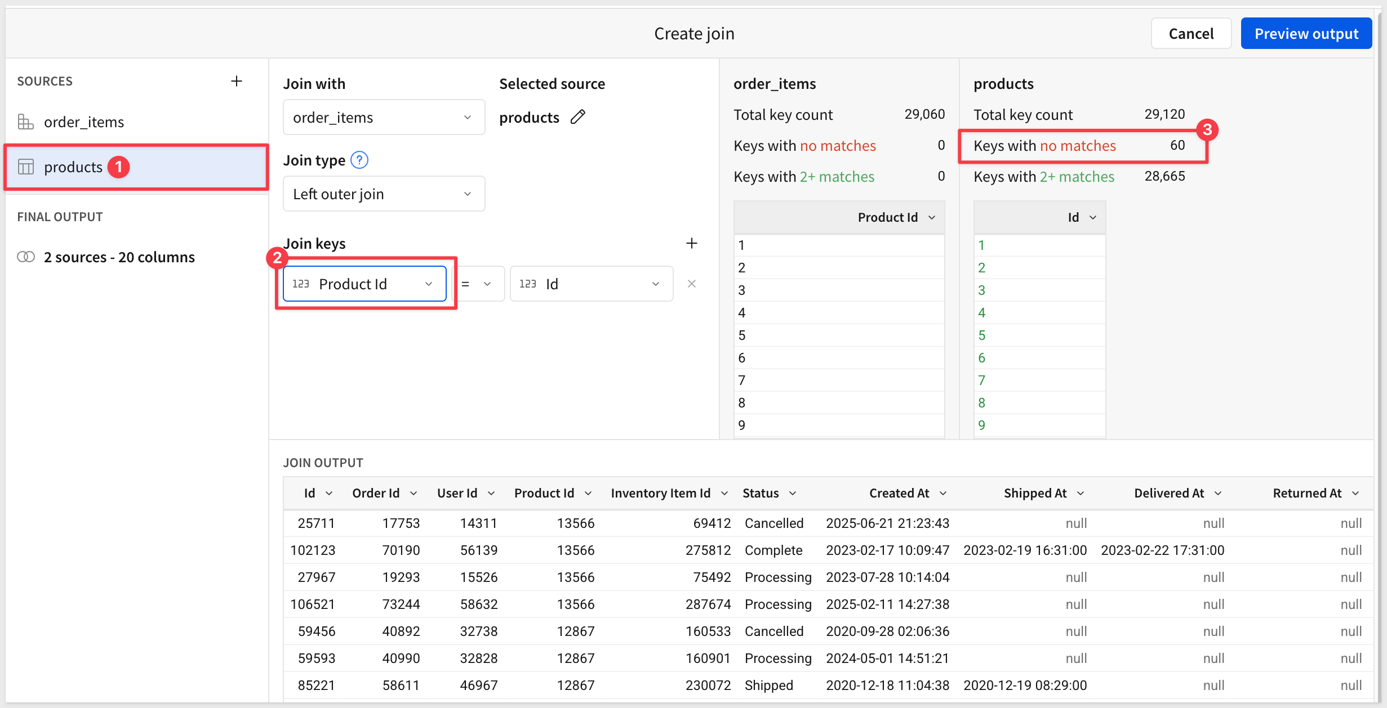
Task: Open the Product Id join key dropdown
Action: [364, 284]
